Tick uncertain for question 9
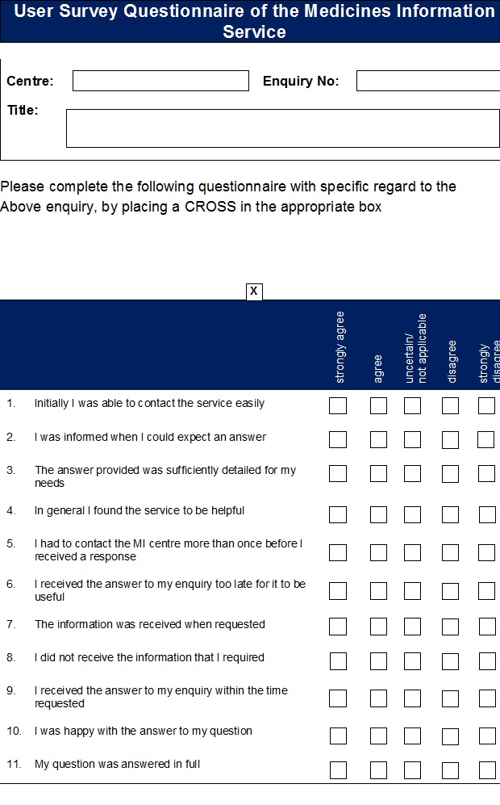 (x=412, y=698)
